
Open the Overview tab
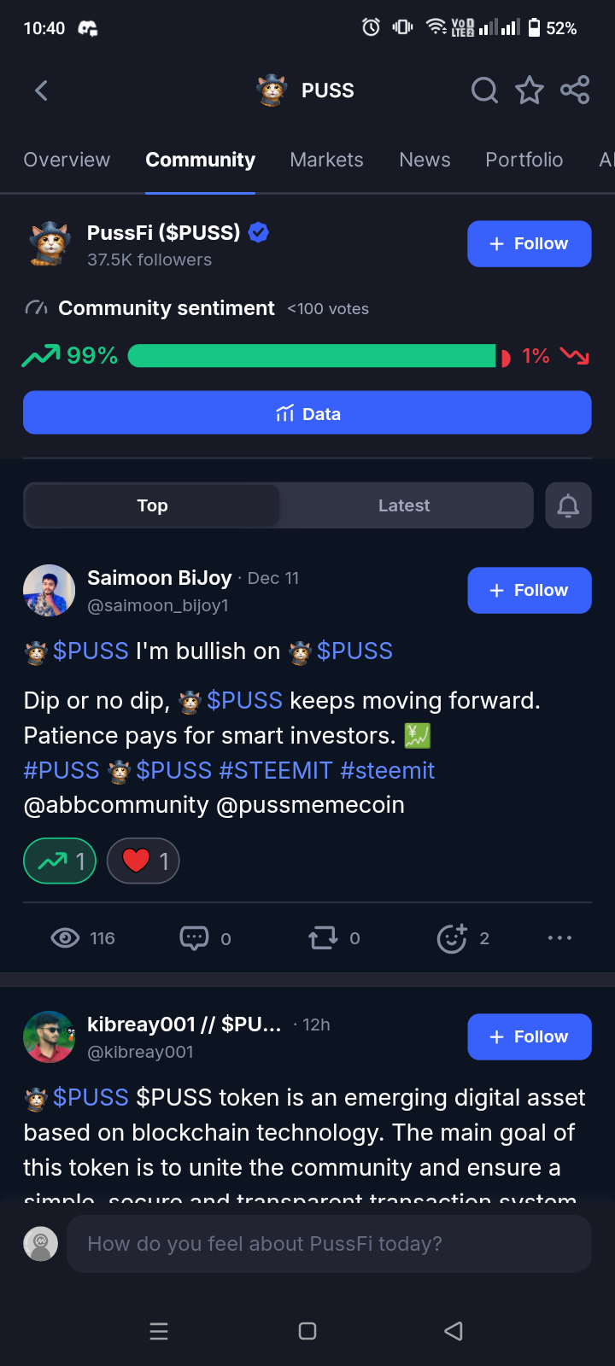[67, 160]
